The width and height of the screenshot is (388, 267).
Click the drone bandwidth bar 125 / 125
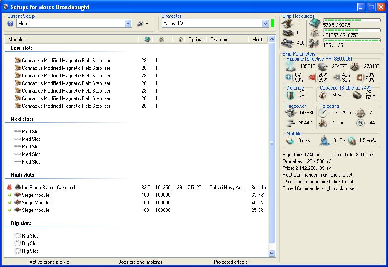352,40
